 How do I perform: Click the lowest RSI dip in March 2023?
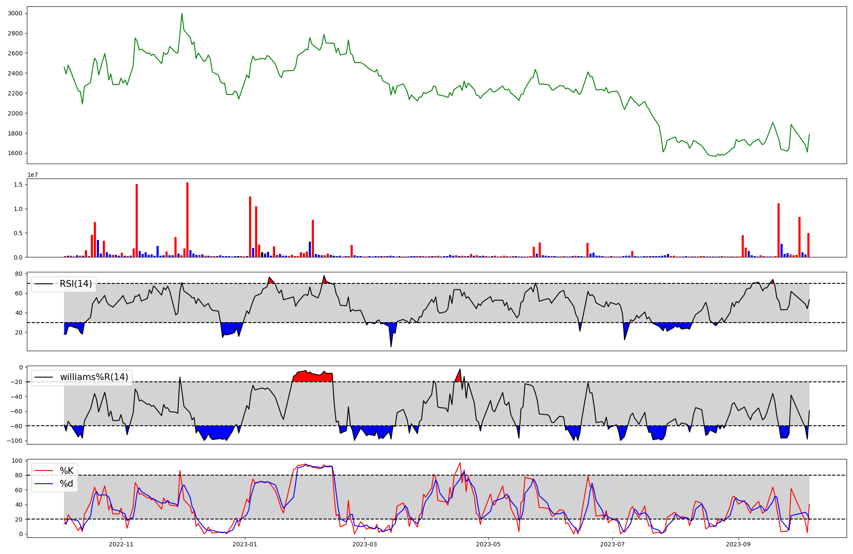(x=391, y=345)
